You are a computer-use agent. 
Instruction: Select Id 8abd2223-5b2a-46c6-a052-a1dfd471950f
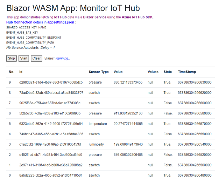coord(50,175)
